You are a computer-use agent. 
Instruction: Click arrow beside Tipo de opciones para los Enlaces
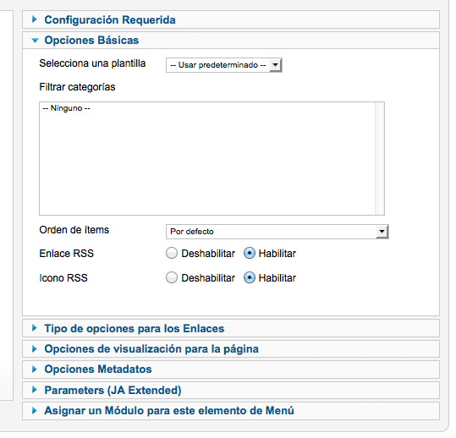point(35,328)
